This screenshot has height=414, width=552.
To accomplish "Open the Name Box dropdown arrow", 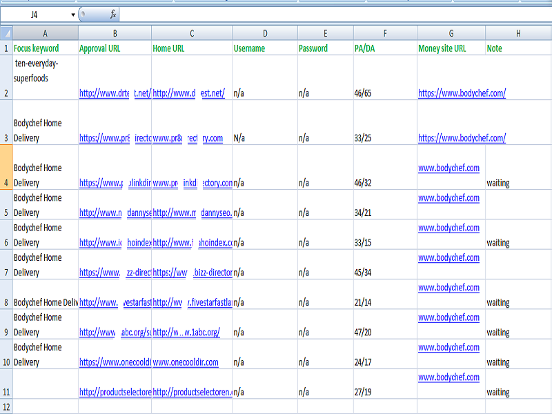I will click(72, 13).
